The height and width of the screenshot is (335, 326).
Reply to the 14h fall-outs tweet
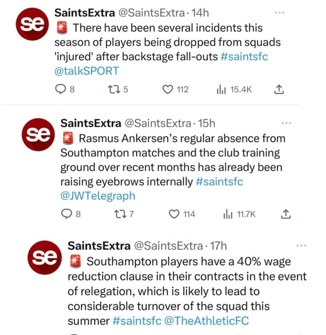[x=60, y=89]
